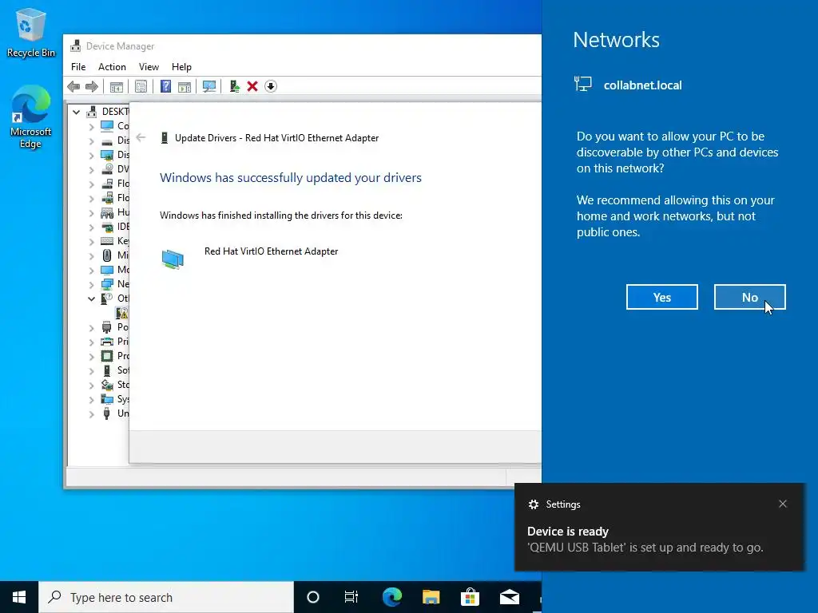
Task: Click the Human Interface Devices category icon
Action: [x=107, y=212]
